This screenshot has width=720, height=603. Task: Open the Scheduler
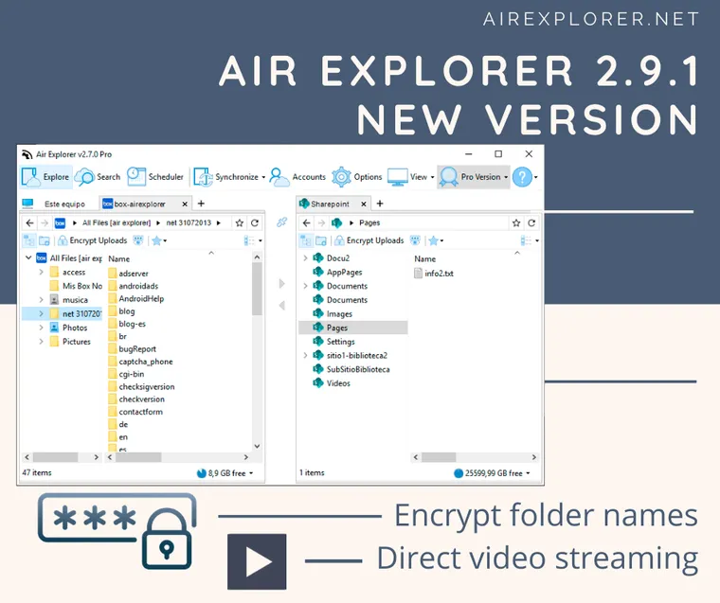pyautogui.click(x=154, y=177)
